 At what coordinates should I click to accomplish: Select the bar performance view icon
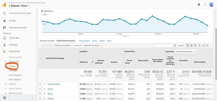pos(195,46)
